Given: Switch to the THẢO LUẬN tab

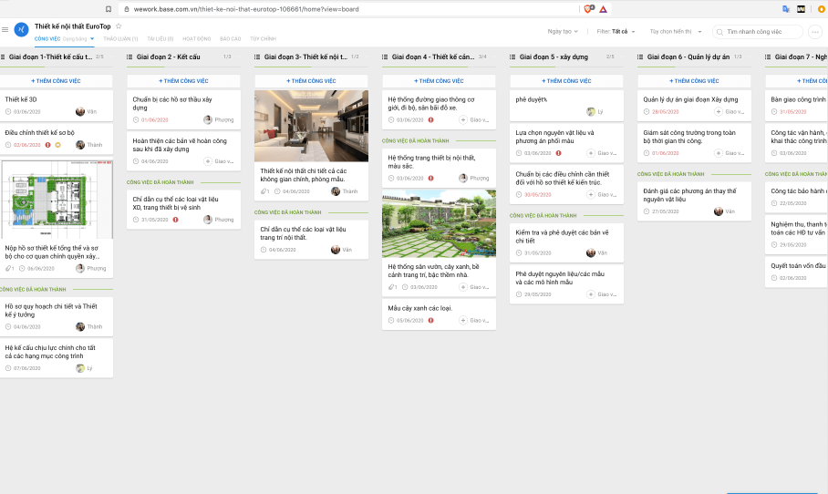Looking at the screenshot, I should (120, 39).
